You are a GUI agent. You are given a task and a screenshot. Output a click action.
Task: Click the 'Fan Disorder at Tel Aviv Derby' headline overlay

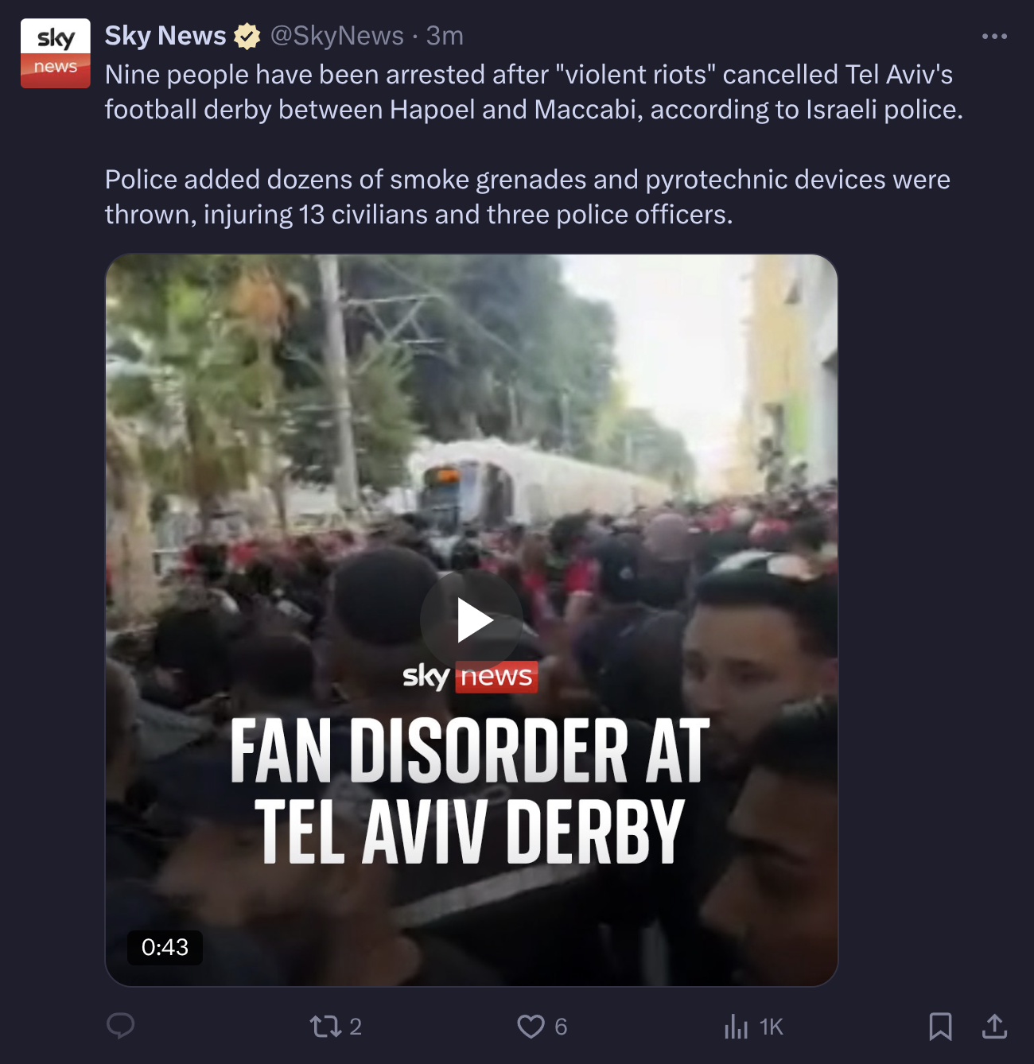tap(470, 790)
